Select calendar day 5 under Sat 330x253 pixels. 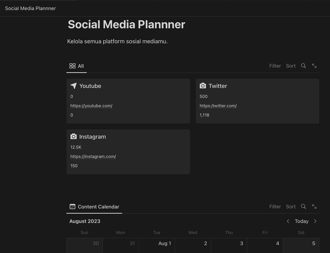(301, 246)
